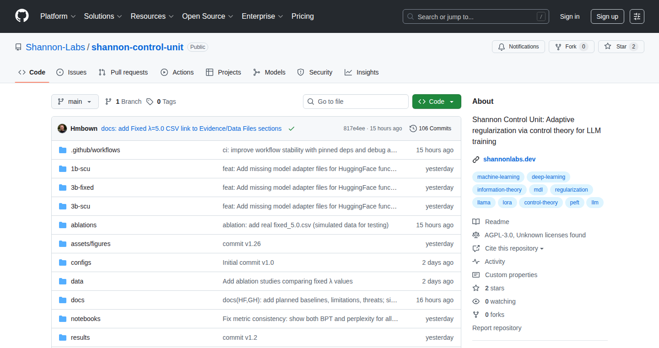The height and width of the screenshot is (348, 659).
Task: Click the Search or jump to field
Action: click(x=476, y=16)
